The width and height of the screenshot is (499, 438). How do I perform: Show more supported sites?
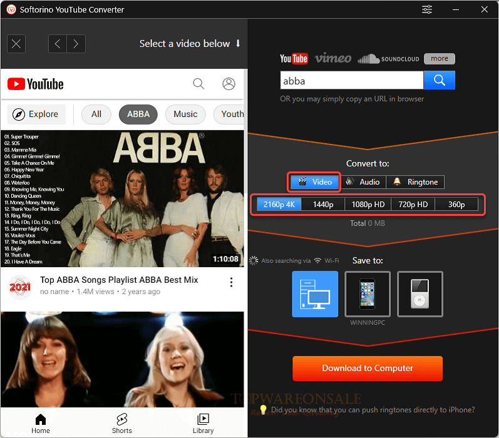tap(439, 59)
